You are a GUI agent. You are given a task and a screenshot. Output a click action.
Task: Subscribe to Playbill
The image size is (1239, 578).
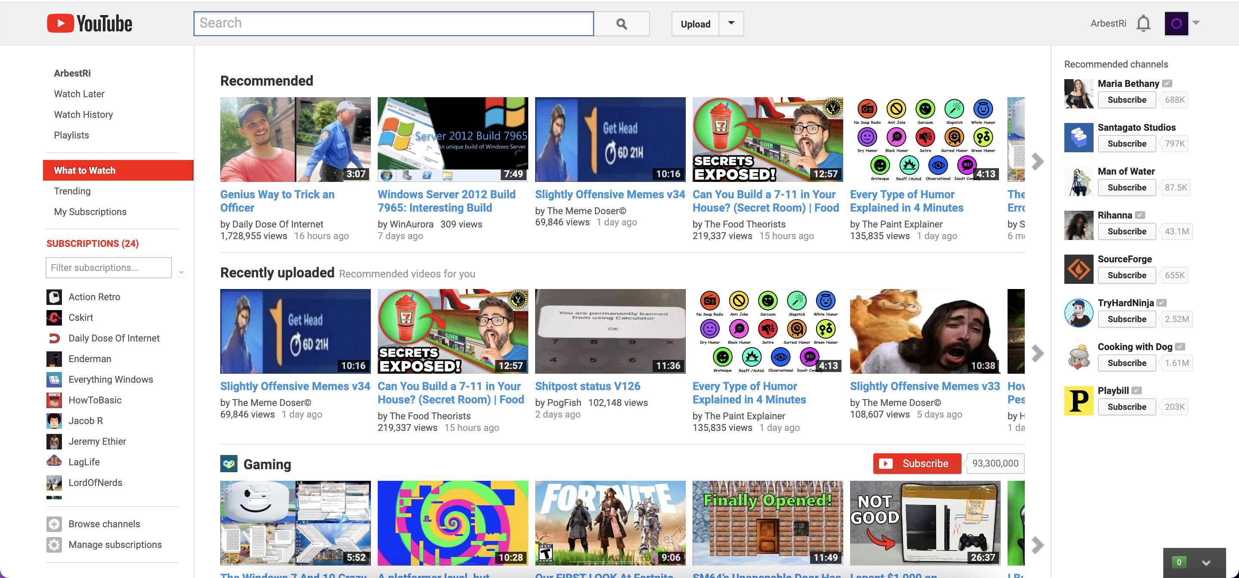[1126, 407]
